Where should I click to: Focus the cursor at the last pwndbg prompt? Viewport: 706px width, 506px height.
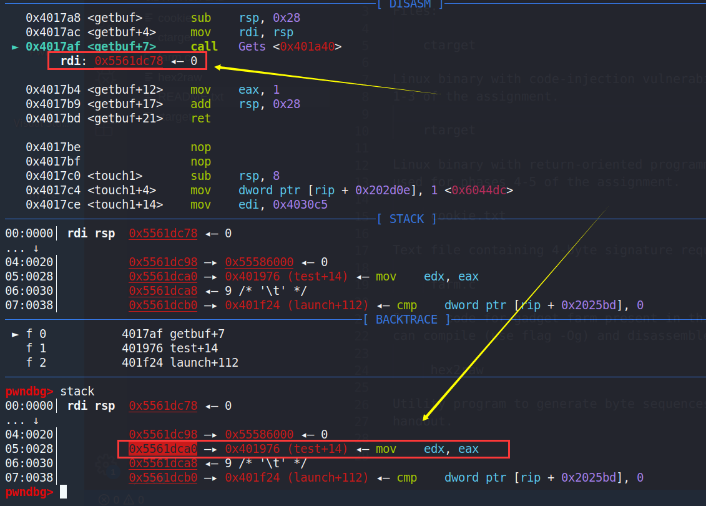tap(62, 492)
